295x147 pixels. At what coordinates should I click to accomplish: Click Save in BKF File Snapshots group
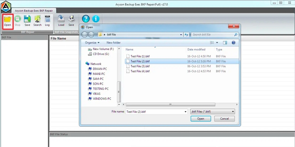pos(71,21)
